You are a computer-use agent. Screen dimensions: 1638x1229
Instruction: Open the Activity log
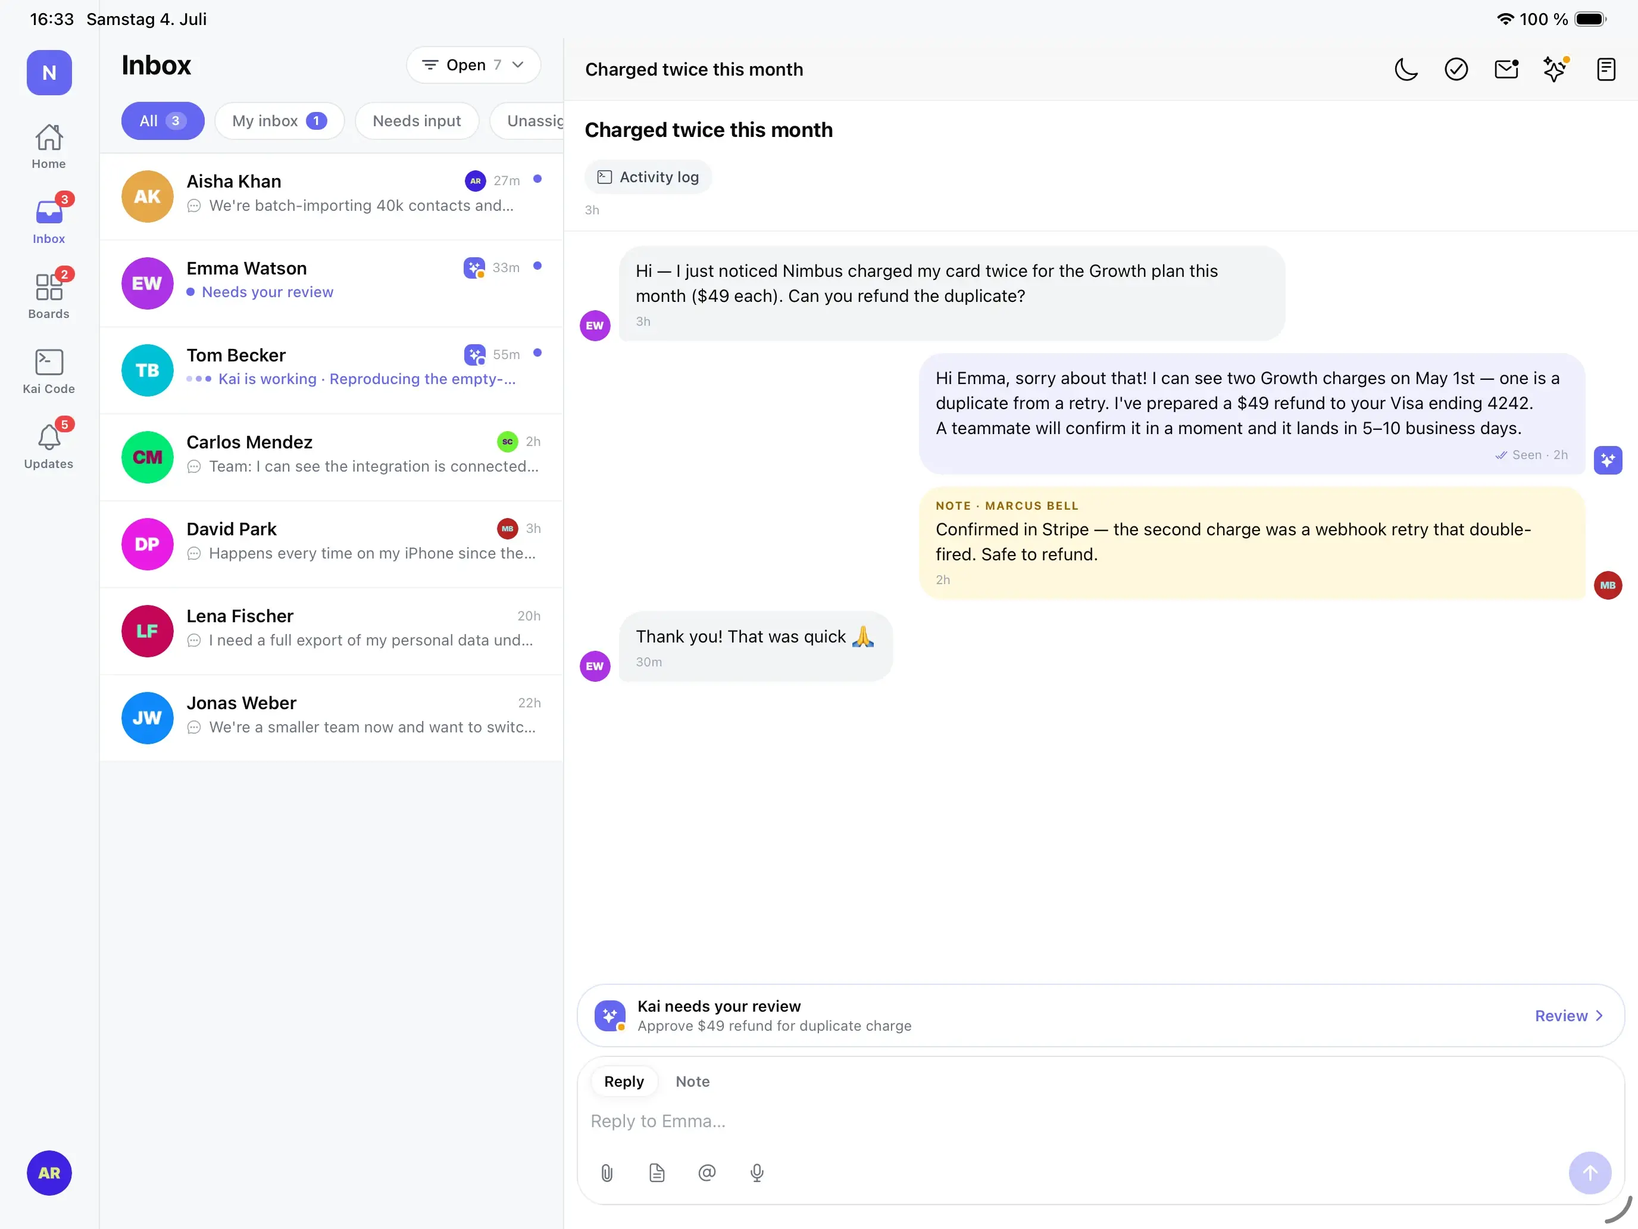pos(648,177)
